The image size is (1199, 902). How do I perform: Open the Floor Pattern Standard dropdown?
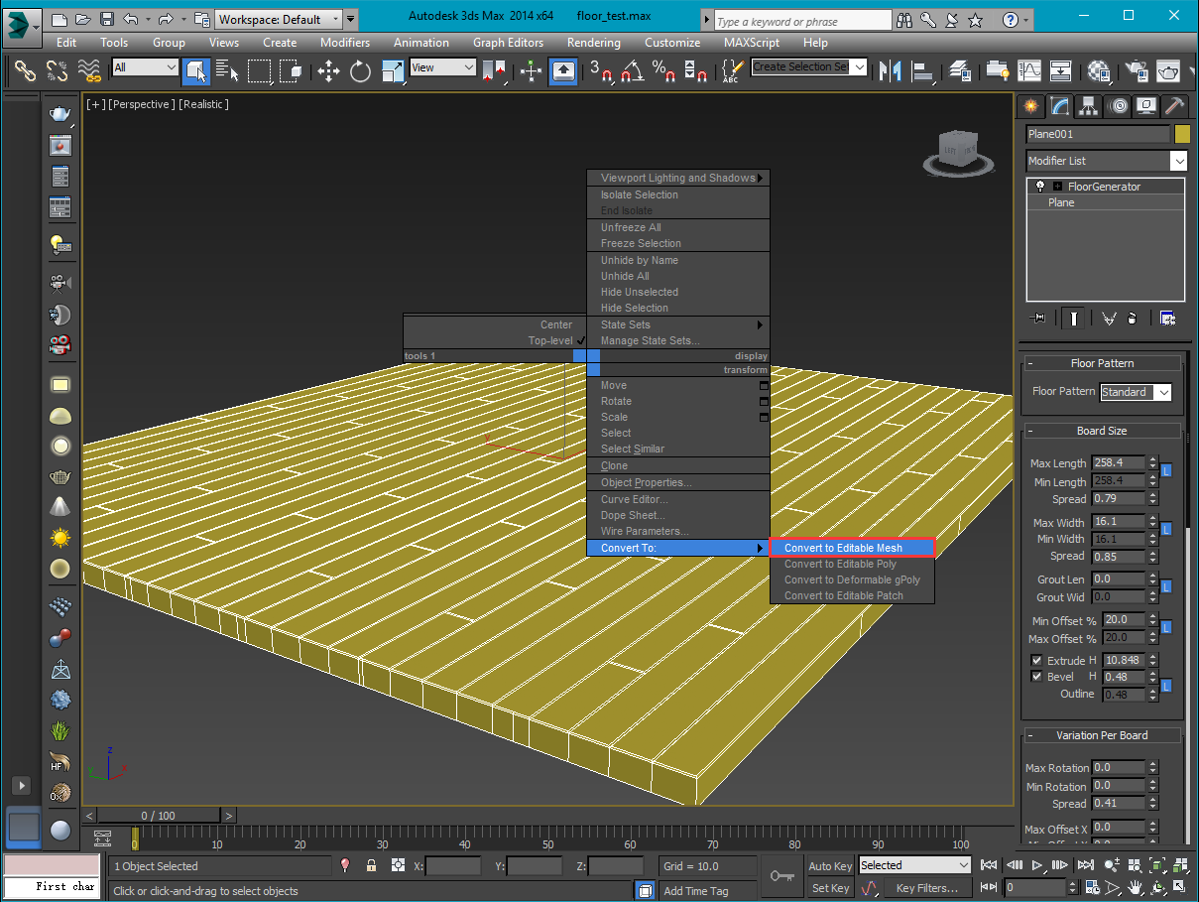click(1136, 392)
